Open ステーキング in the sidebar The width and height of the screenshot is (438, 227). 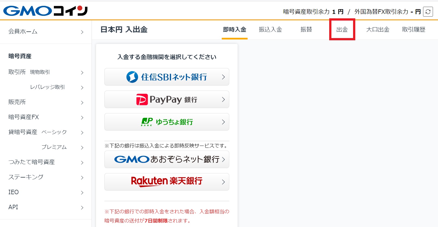46,177
